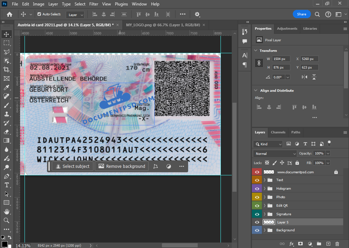Create new group folder icon
The width and height of the screenshot is (349, 248).
pos(319,244)
